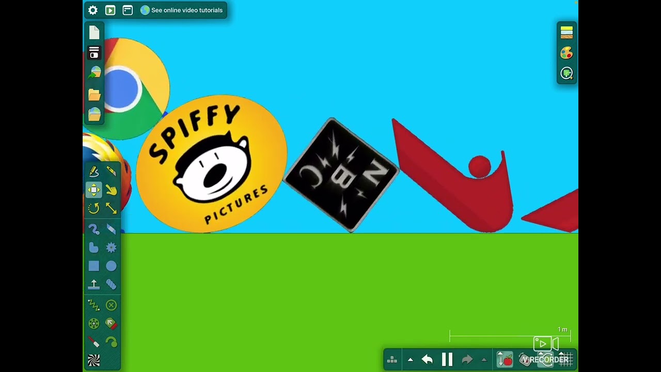Image resolution: width=661 pixels, height=372 pixels.
Task: Select the Texture tool
Action: coord(93,360)
